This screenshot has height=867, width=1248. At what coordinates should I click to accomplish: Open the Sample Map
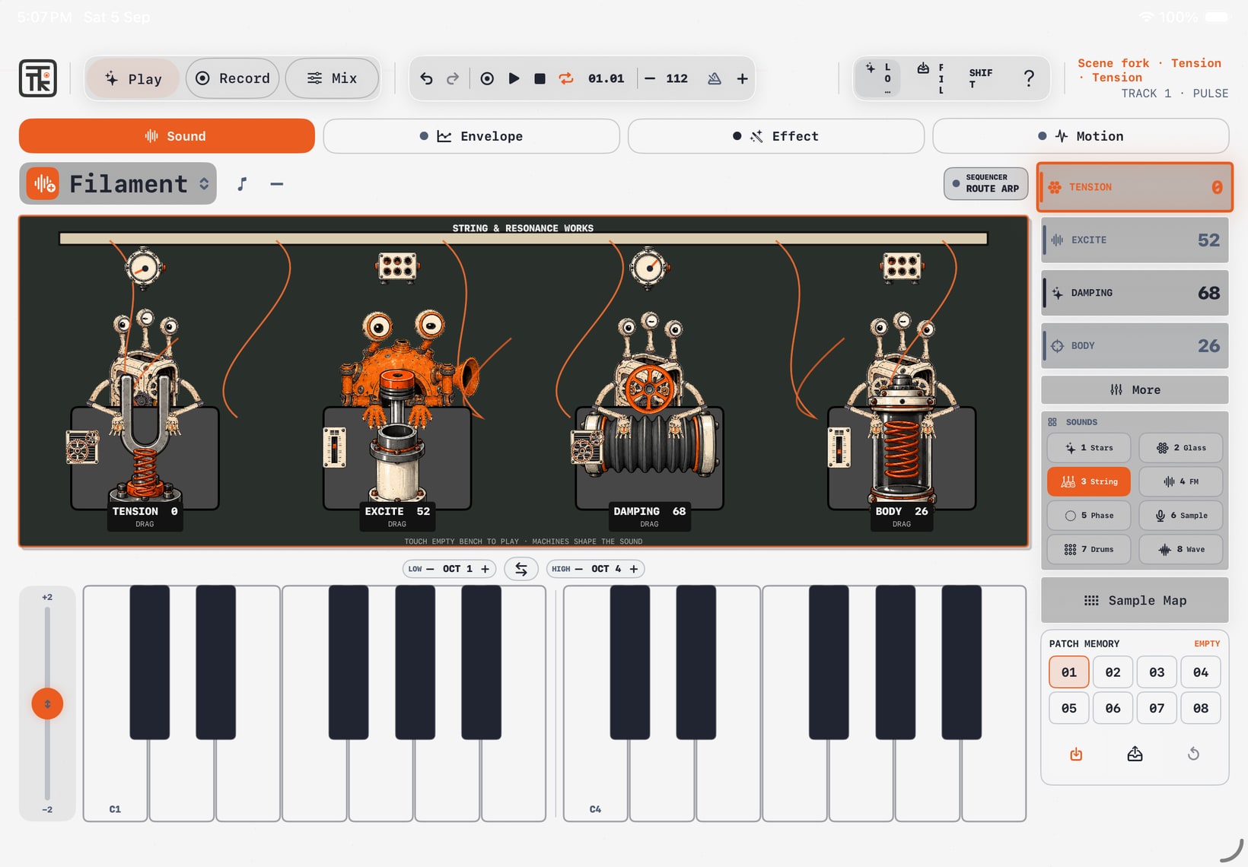click(1135, 600)
